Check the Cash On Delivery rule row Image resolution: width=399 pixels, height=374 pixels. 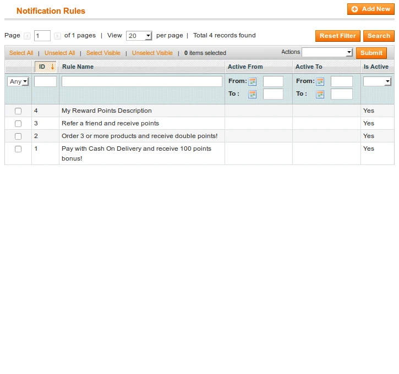pos(18,149)
